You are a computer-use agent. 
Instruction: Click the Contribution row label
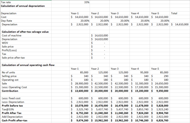coord(10,91)
